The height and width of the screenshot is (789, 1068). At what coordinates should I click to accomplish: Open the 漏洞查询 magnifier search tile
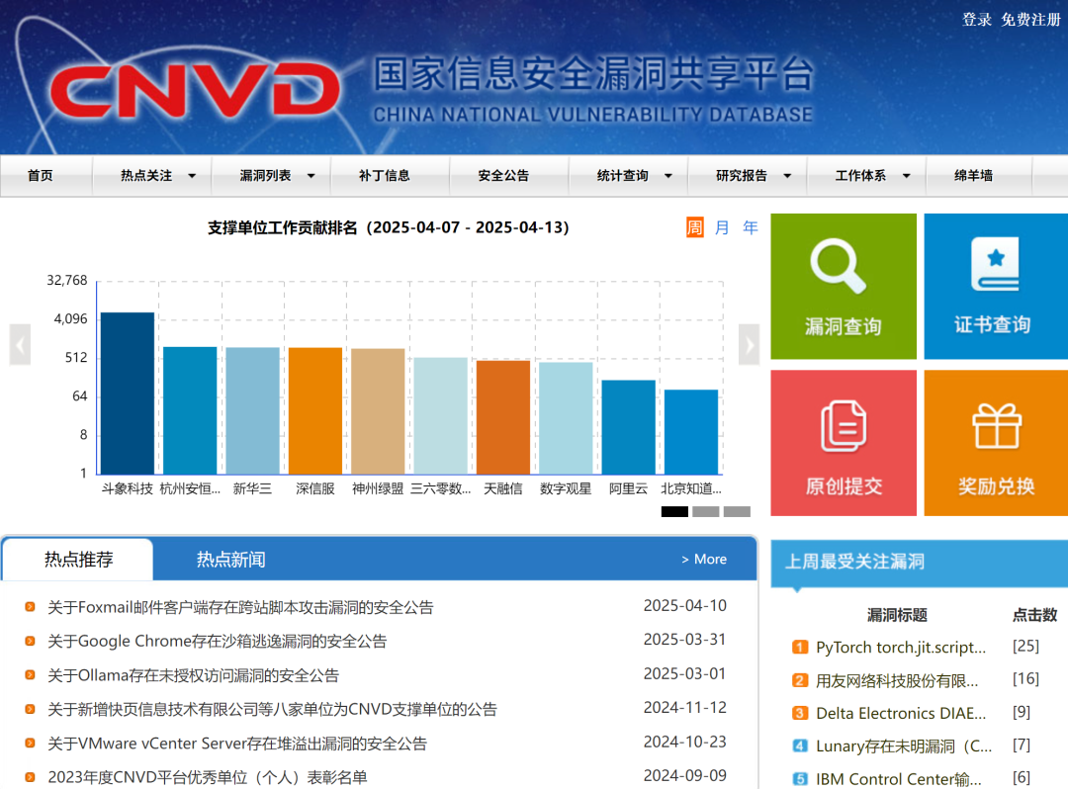843,286
